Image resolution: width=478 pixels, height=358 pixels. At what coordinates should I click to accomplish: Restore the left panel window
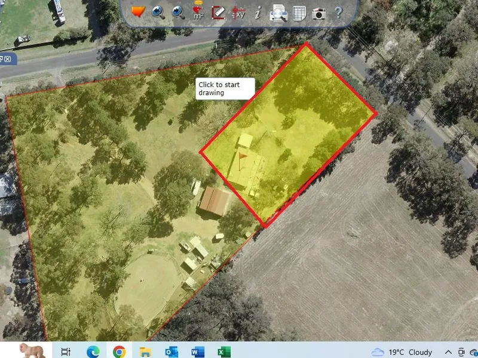pos(2,58)
